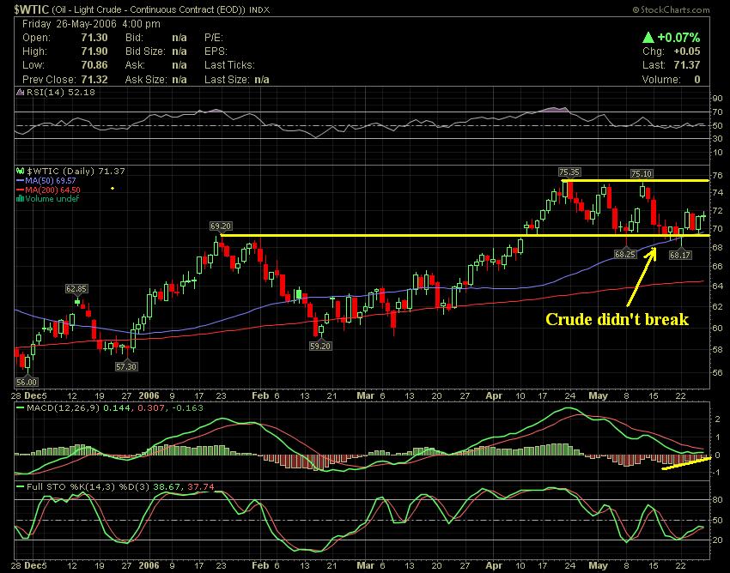The height and width of the screenshot is (573, 730).
Task: Select the date Friday 26-May-2006 4:00 pm
Action: 91,24
